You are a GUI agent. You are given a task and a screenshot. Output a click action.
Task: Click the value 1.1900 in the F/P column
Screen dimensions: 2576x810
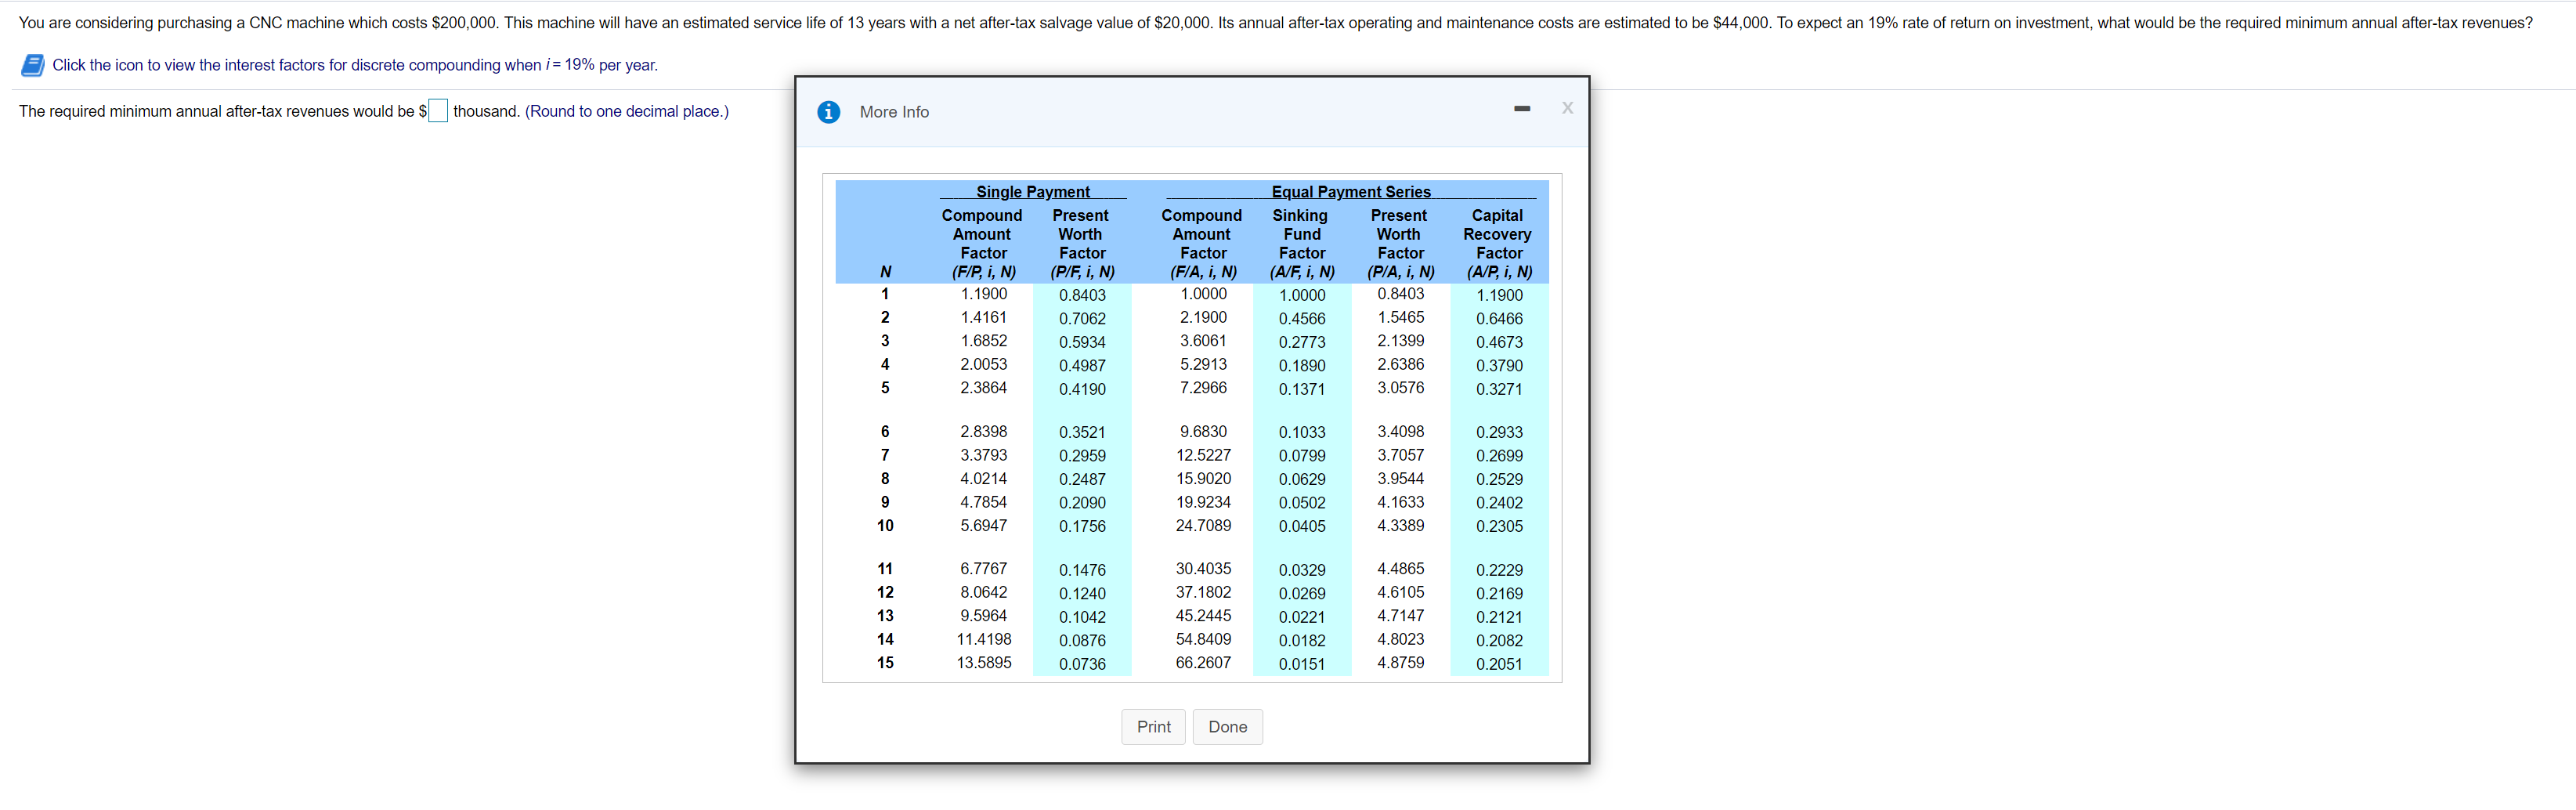[x=984, y=294]
